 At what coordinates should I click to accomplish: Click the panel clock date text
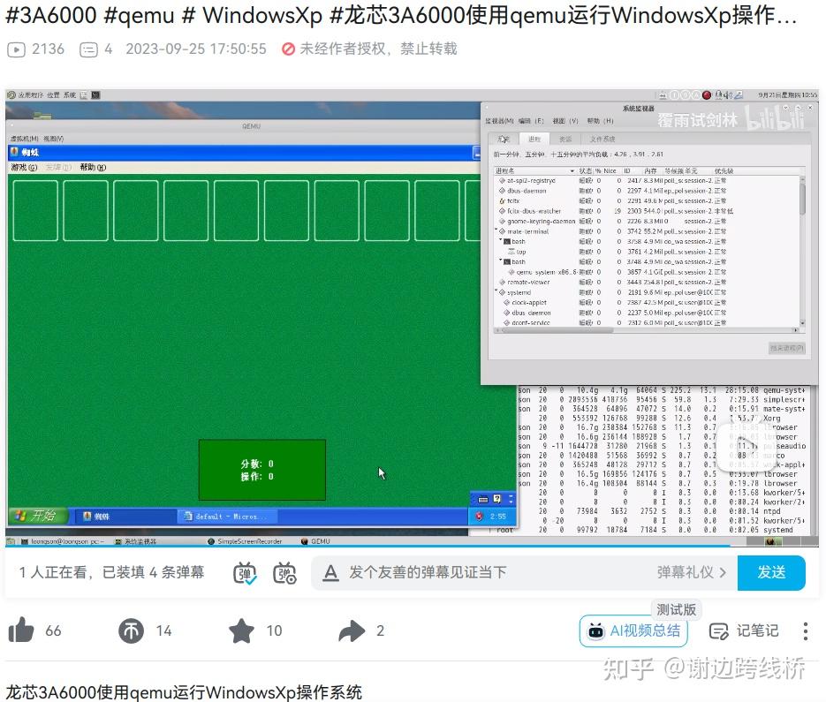tap(787, 95)
